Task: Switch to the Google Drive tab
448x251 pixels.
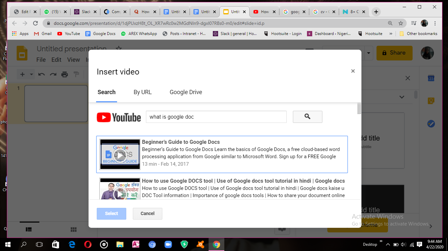Action: 186,92
